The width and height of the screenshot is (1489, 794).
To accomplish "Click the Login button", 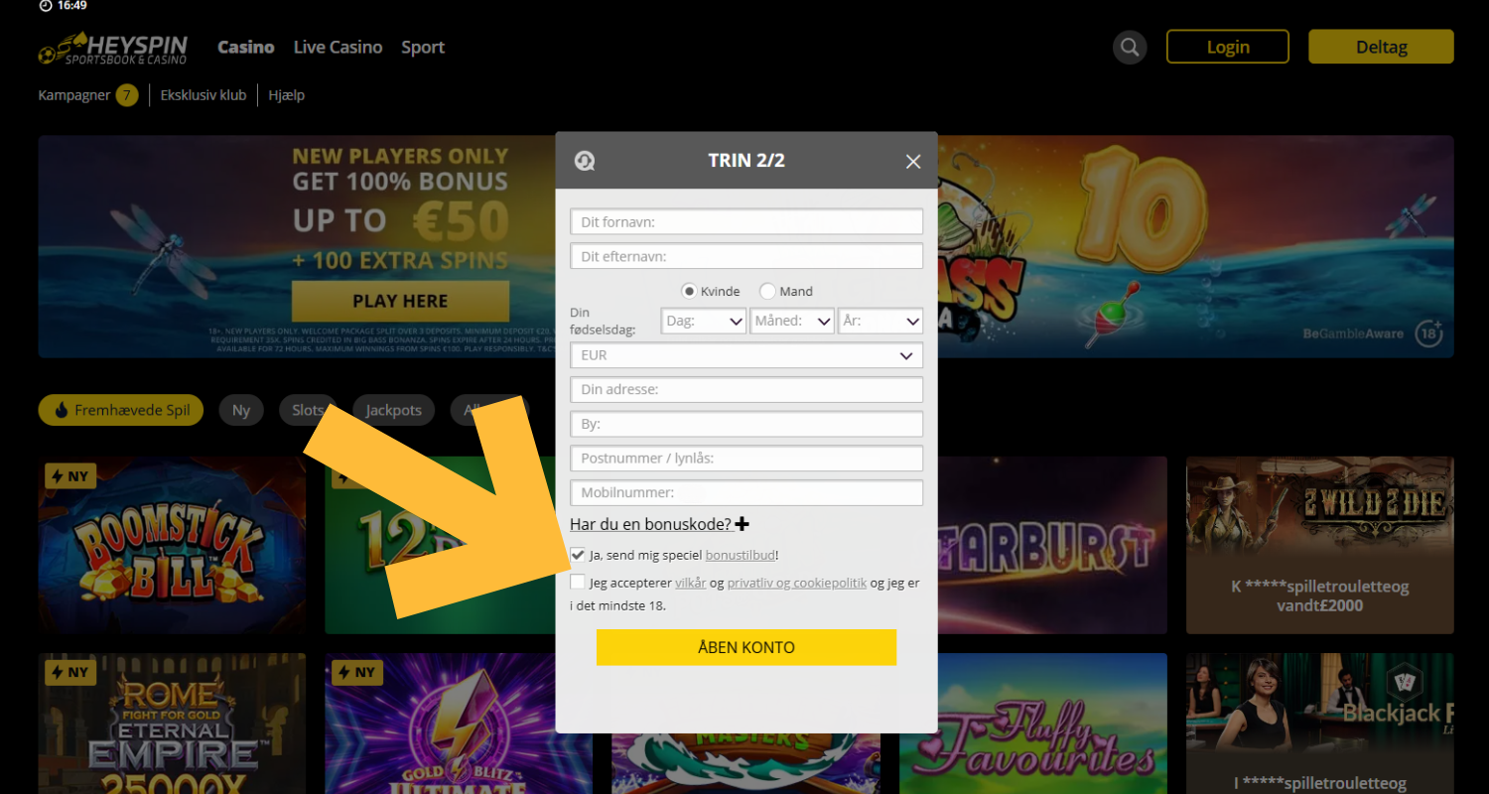I will click(1228, 47).
